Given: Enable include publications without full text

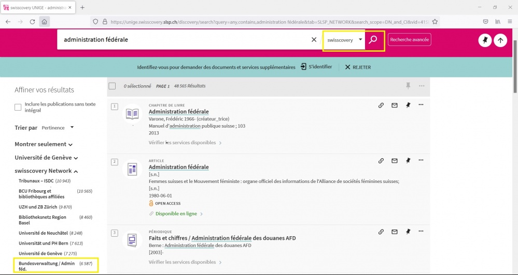Looking at the screenshot, I should click(x=18, y=107).
